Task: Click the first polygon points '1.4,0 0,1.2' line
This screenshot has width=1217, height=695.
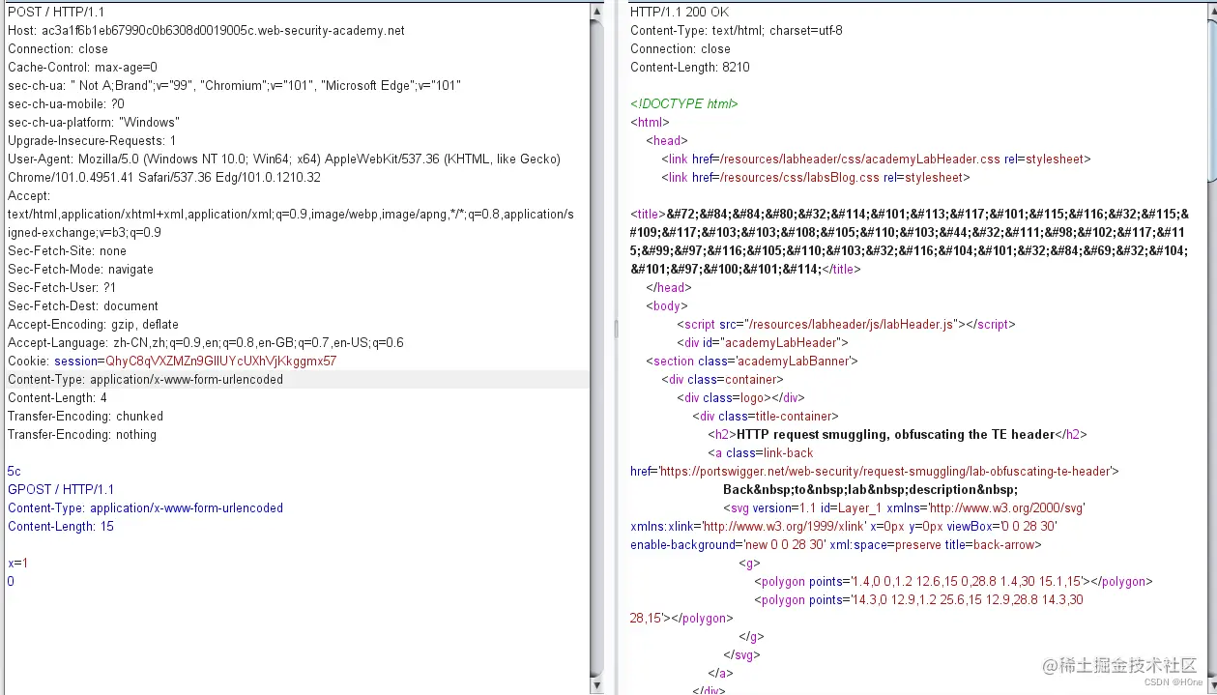Action: pos(953,581)
